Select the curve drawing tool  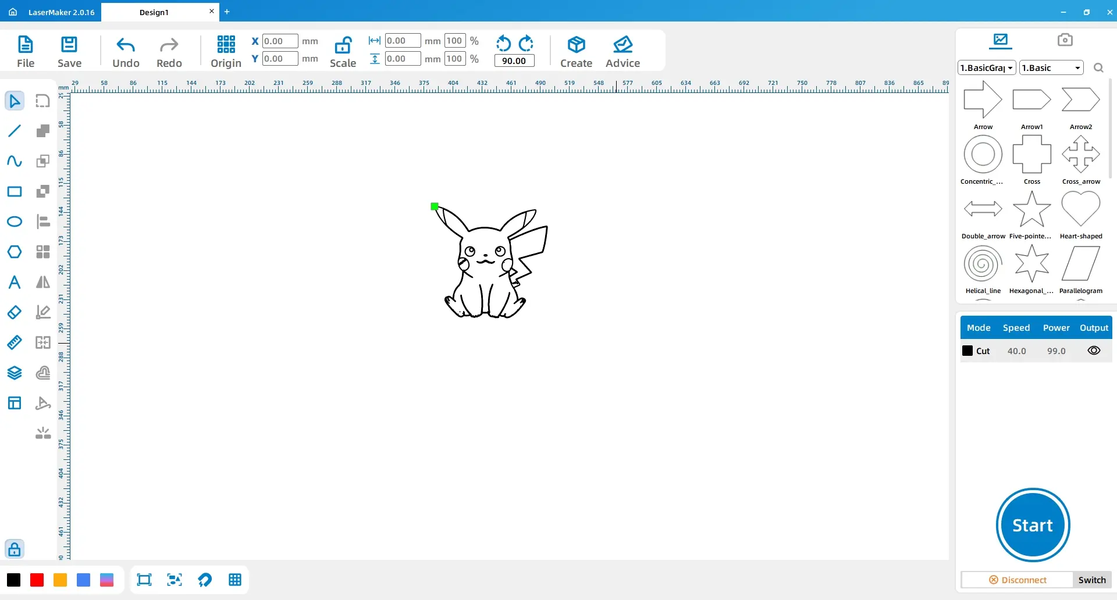click(x=15, y=161)
